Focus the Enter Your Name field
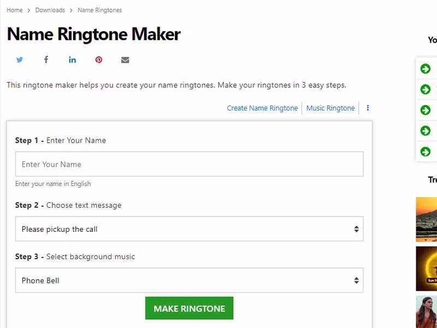 pos(189,164)
